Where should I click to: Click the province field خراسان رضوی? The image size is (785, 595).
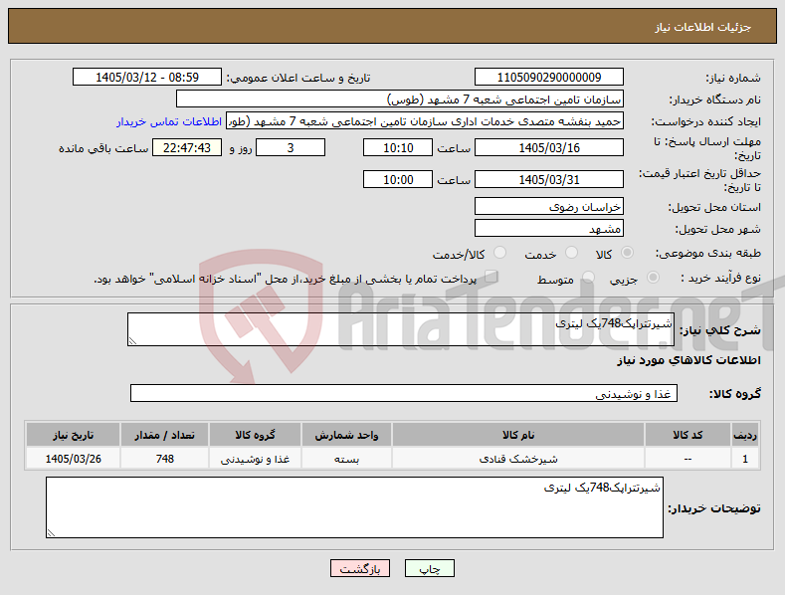548,206
